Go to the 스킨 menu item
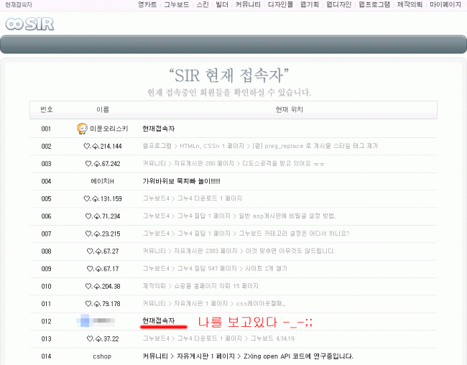467x365 pixels. (x=203, y=5)
